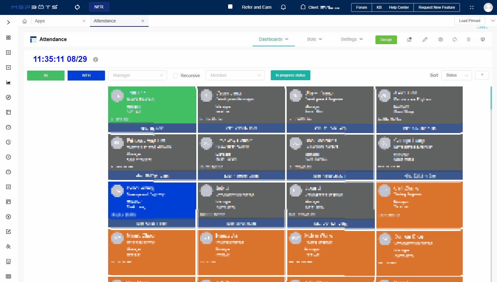This screenshot has height=282, width=497.
Task: Filter by green IN status swatch
Action: tap(46, 76)
